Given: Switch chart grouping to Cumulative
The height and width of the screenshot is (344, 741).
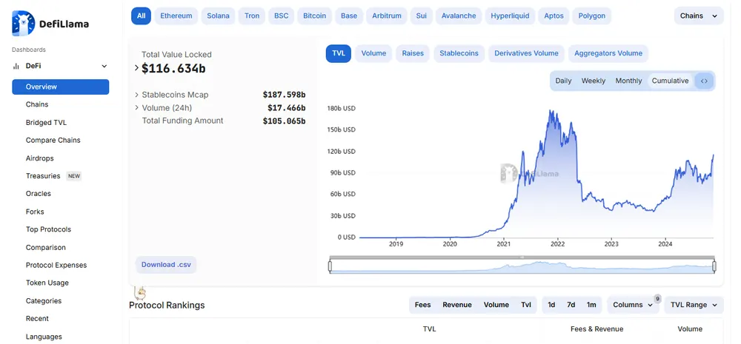Looking at the screenshot, I should pyautogui.click(x=670, y=81).
